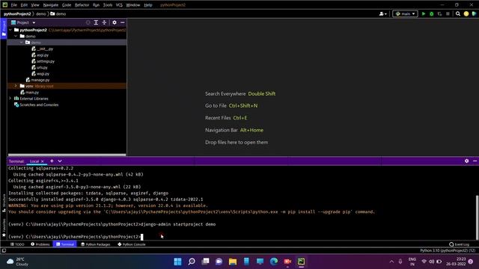Open the TODO tool window
Image resolution: width=479 pixels, height=269 pixels.
17,244
